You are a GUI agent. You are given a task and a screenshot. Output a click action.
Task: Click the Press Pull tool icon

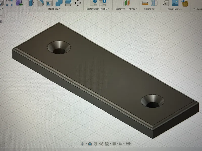[31, 3]
